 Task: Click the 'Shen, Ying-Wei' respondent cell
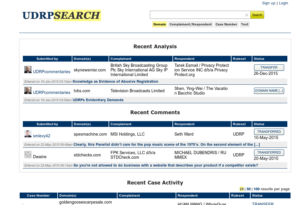point(201,91)
